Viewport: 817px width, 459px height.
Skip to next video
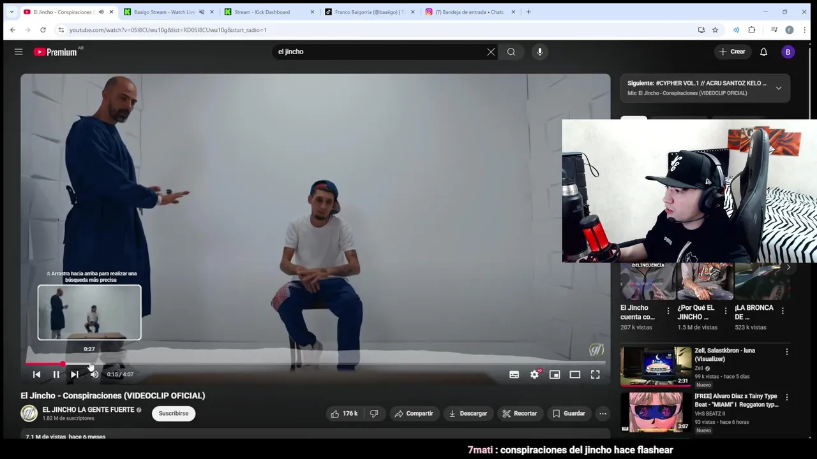[x=75, y=375]
